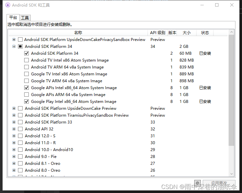Expand Android 10.0 - Android10 node
This screenshot has width=242, height=193.
14,150
